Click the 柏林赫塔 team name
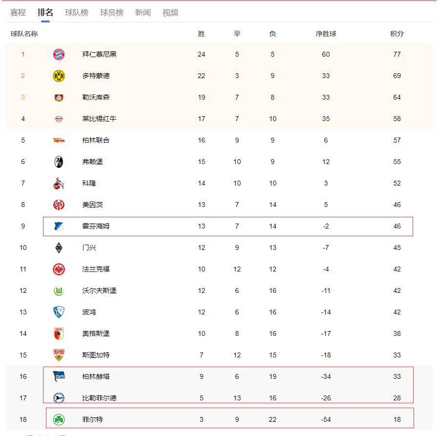Viewport: 441px width, 436px height. coord(96,377)
